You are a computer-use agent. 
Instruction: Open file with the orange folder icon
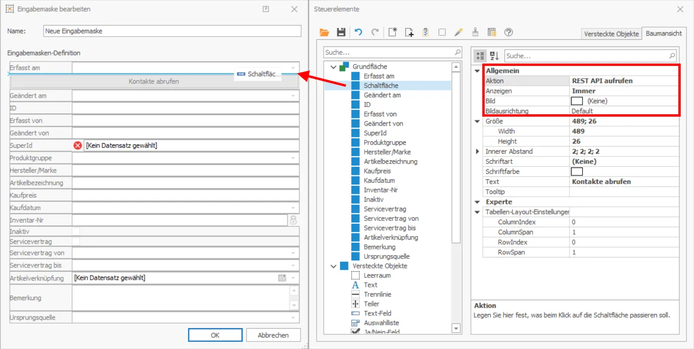(324, 32)
